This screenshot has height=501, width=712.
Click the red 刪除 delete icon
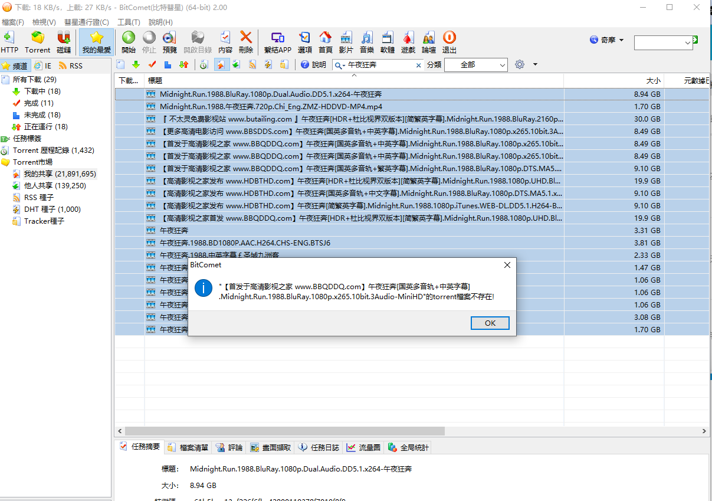[x=246, y=42]
